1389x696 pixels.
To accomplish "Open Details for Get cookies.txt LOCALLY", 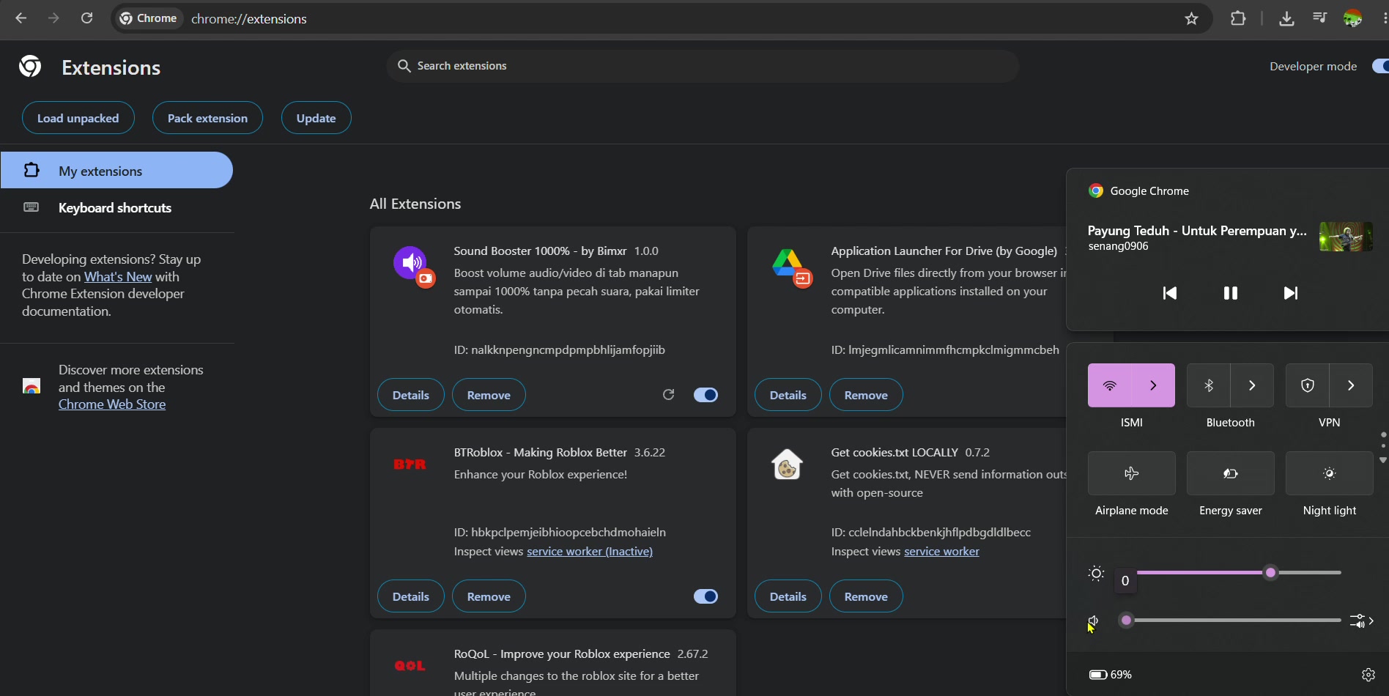I will (788, 596).
